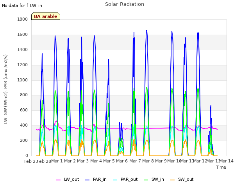
Task: Click the small PAR_in peak on Mar 6
Action: click(x=120, y=123)
